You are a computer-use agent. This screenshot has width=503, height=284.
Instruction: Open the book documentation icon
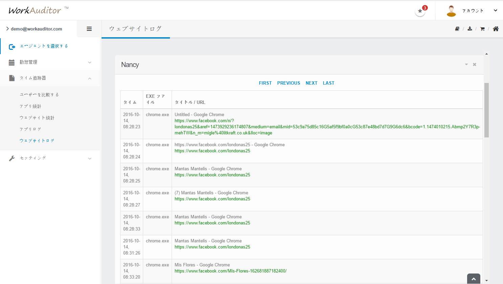[457, 29]
